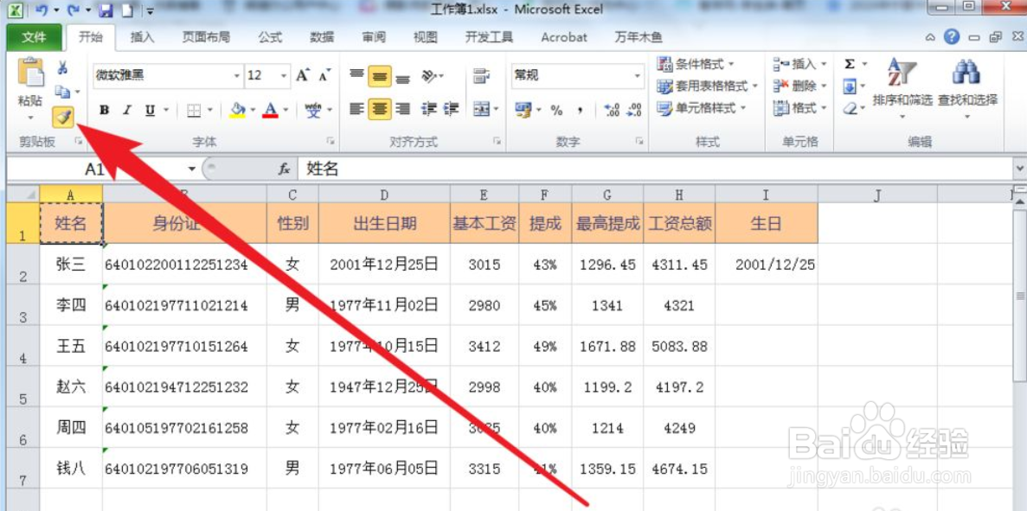This screenshot has width=1027, height=511.
Task: Click the 条件格式 (Conditional Formatting) button
Action: pyautogui.click(x=694, y=64)
